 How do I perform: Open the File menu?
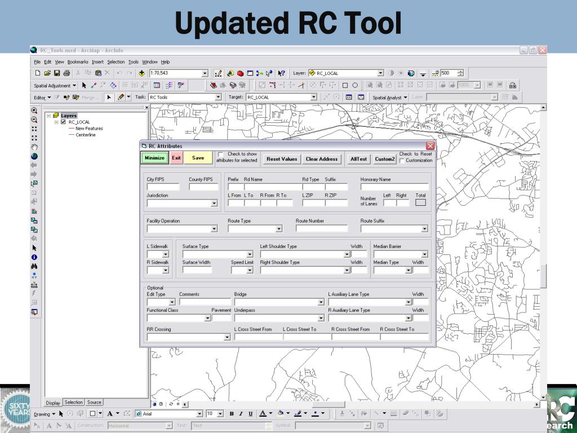pyautogui.click(x=37, y=62)
